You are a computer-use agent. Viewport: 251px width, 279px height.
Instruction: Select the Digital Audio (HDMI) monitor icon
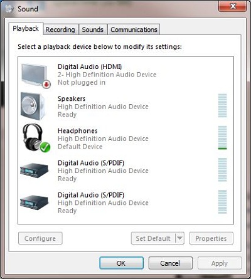pos(35,75)
